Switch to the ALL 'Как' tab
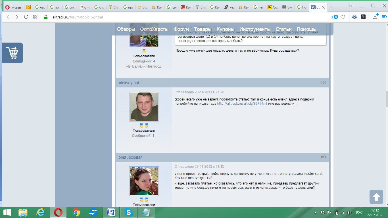The width and height of the screenshot is (388, 218). 185,7
